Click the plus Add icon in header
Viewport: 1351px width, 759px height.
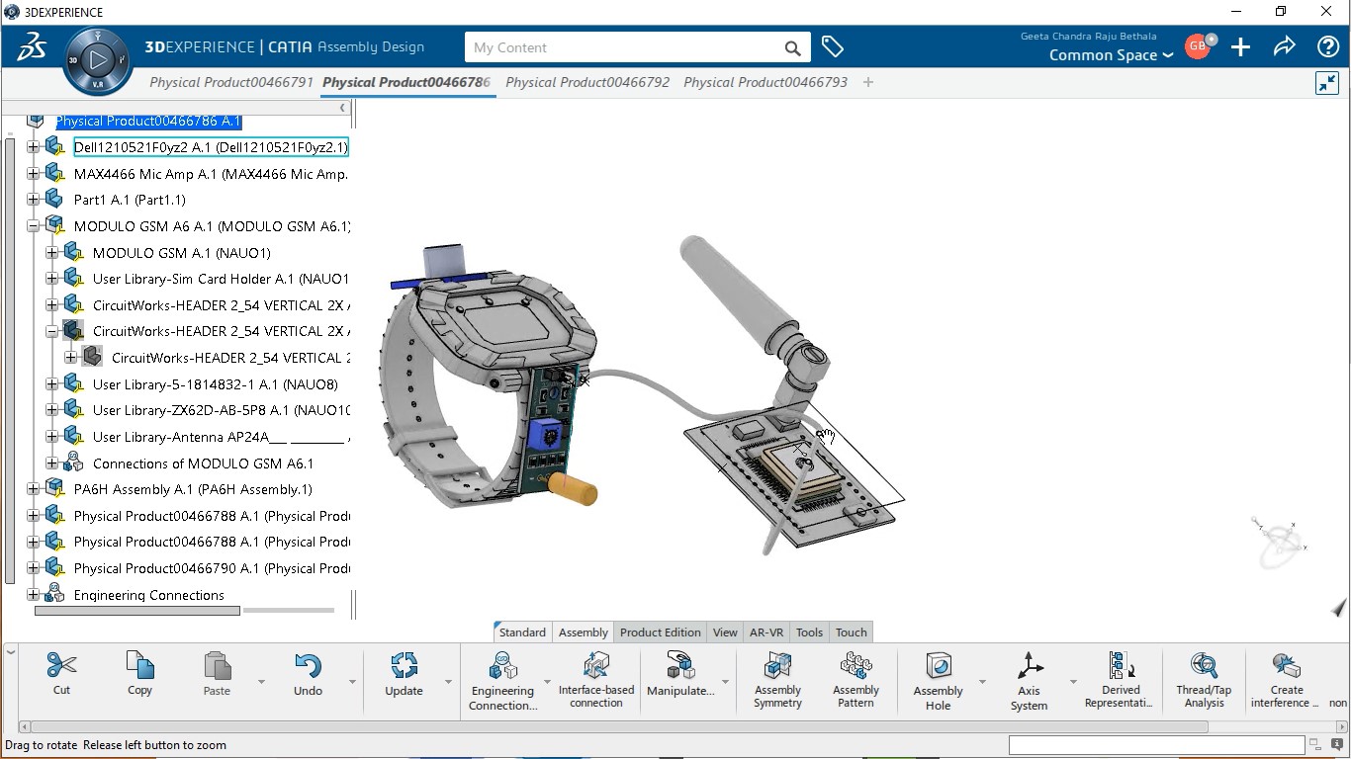(x=1240, y=46)
